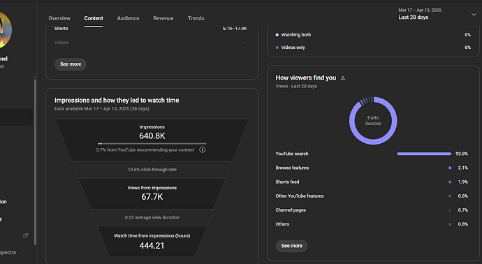Open the Trends tab
The width and height of the screenshot is (482, 264).
coord(196,18)
